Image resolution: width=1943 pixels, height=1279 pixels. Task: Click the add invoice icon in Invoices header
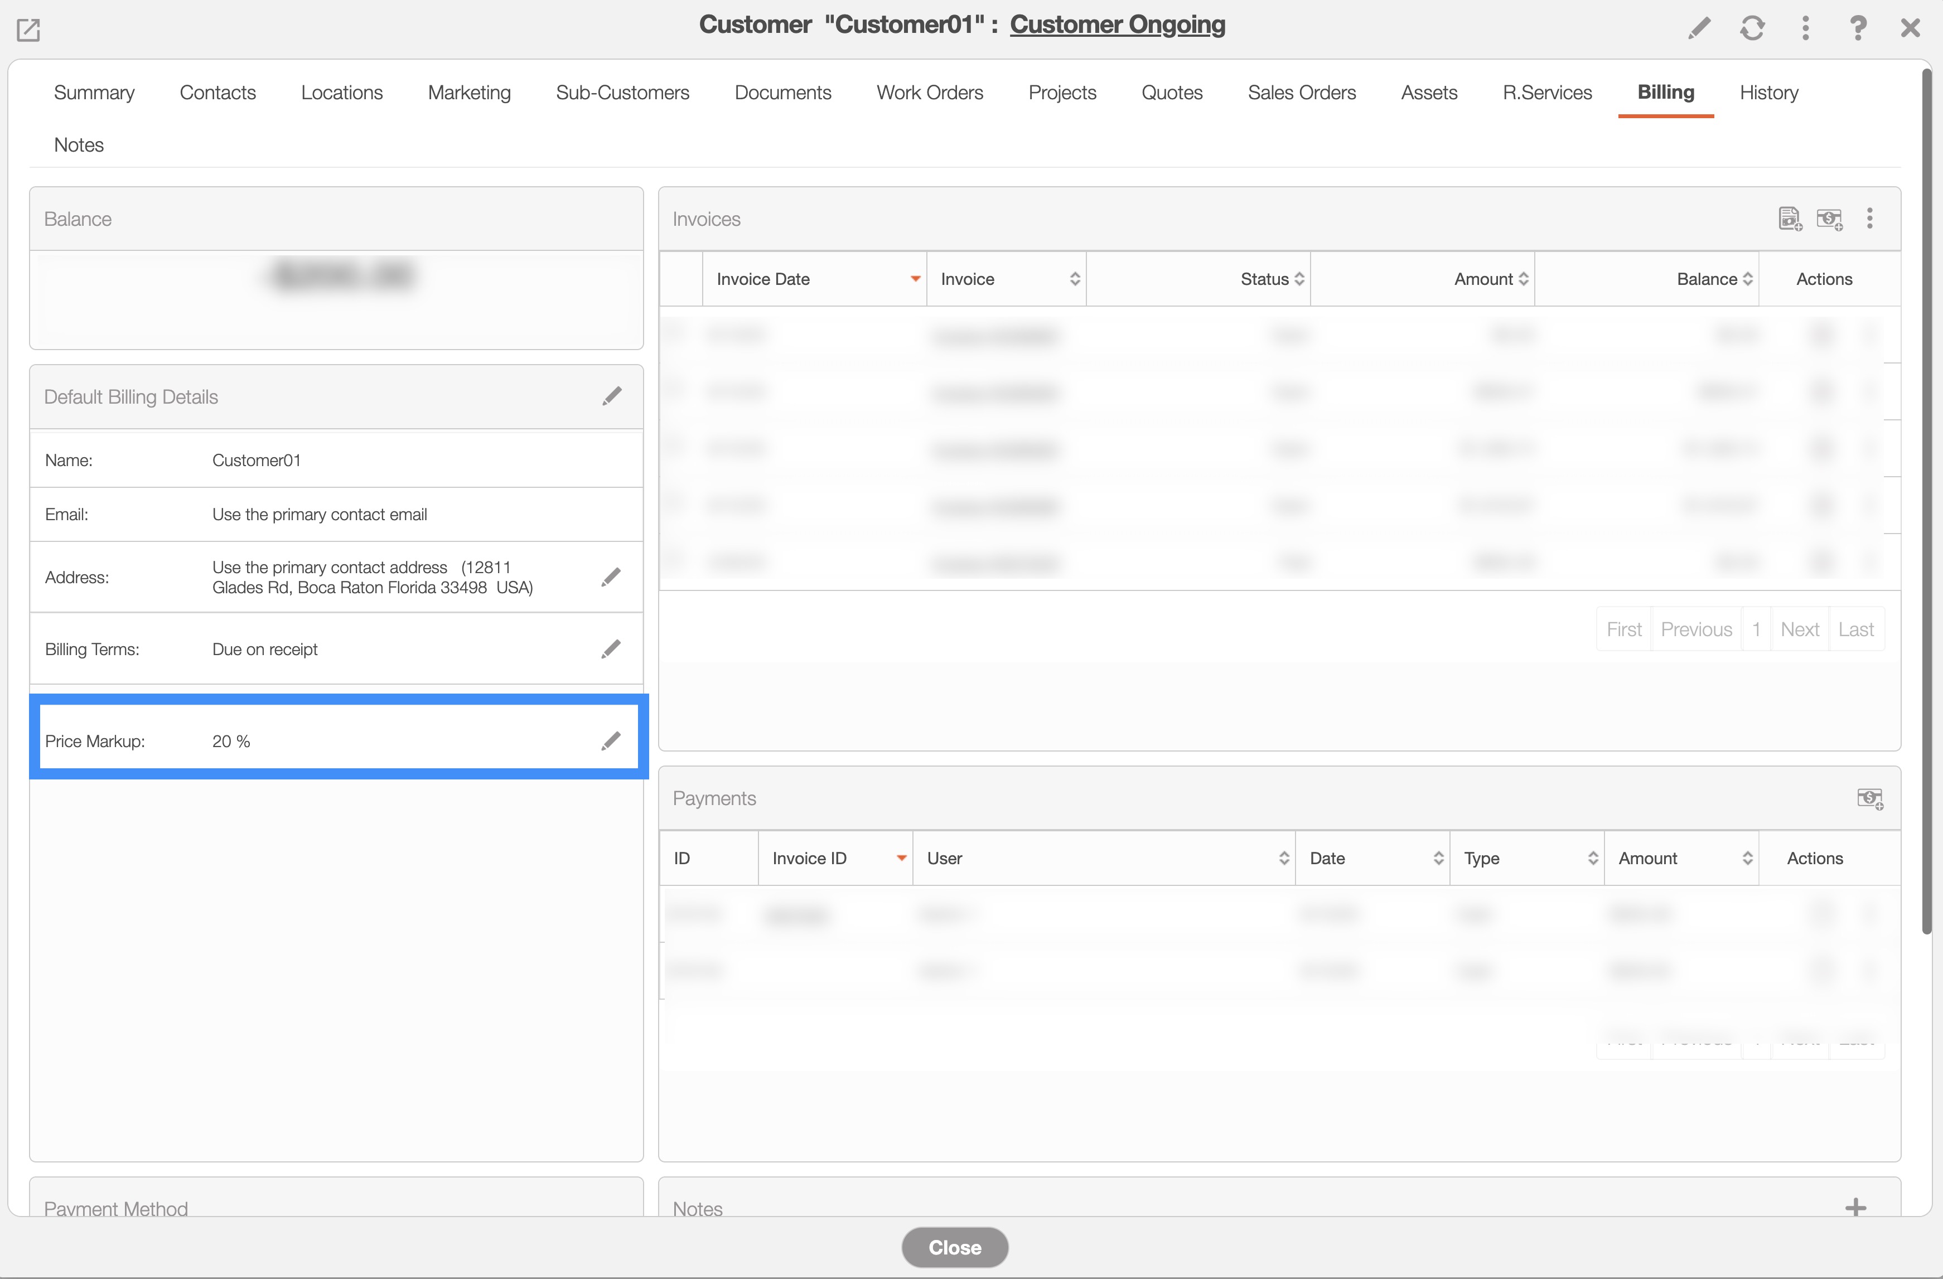[x=1790, y=219]
